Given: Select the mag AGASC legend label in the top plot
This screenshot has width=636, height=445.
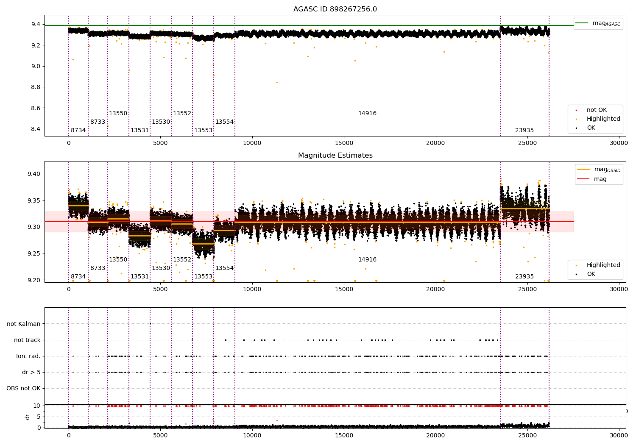Looking at the screenshot, I should (x=606, y=23).
